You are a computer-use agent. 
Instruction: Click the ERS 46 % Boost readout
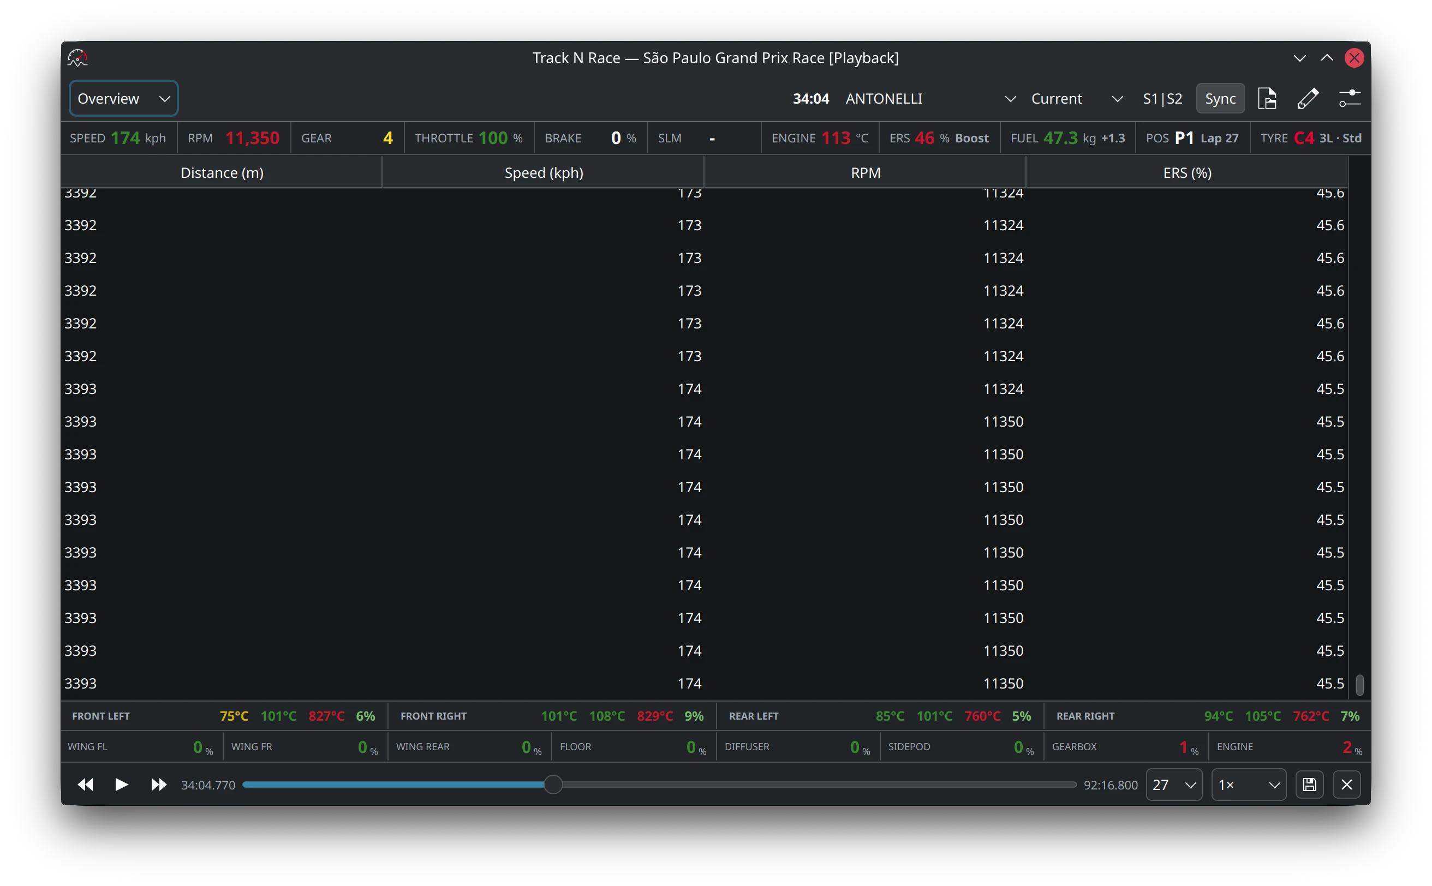(x=939, y=138)
